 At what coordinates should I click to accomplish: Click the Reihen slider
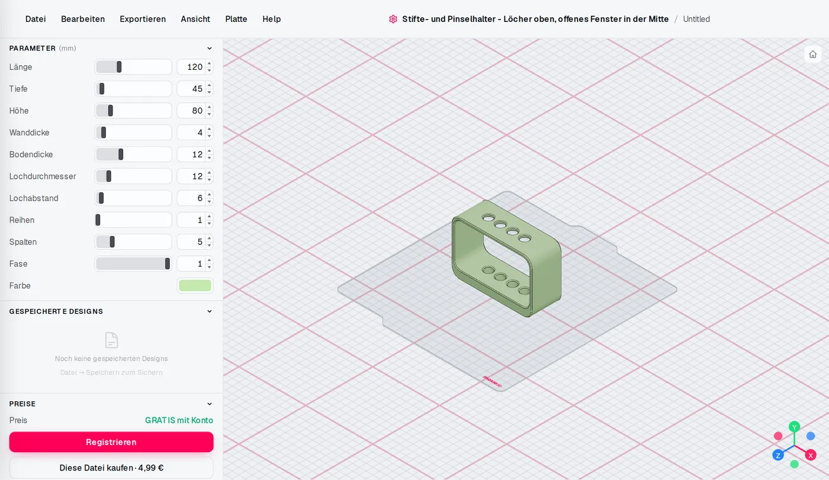[x=133, y=220]
